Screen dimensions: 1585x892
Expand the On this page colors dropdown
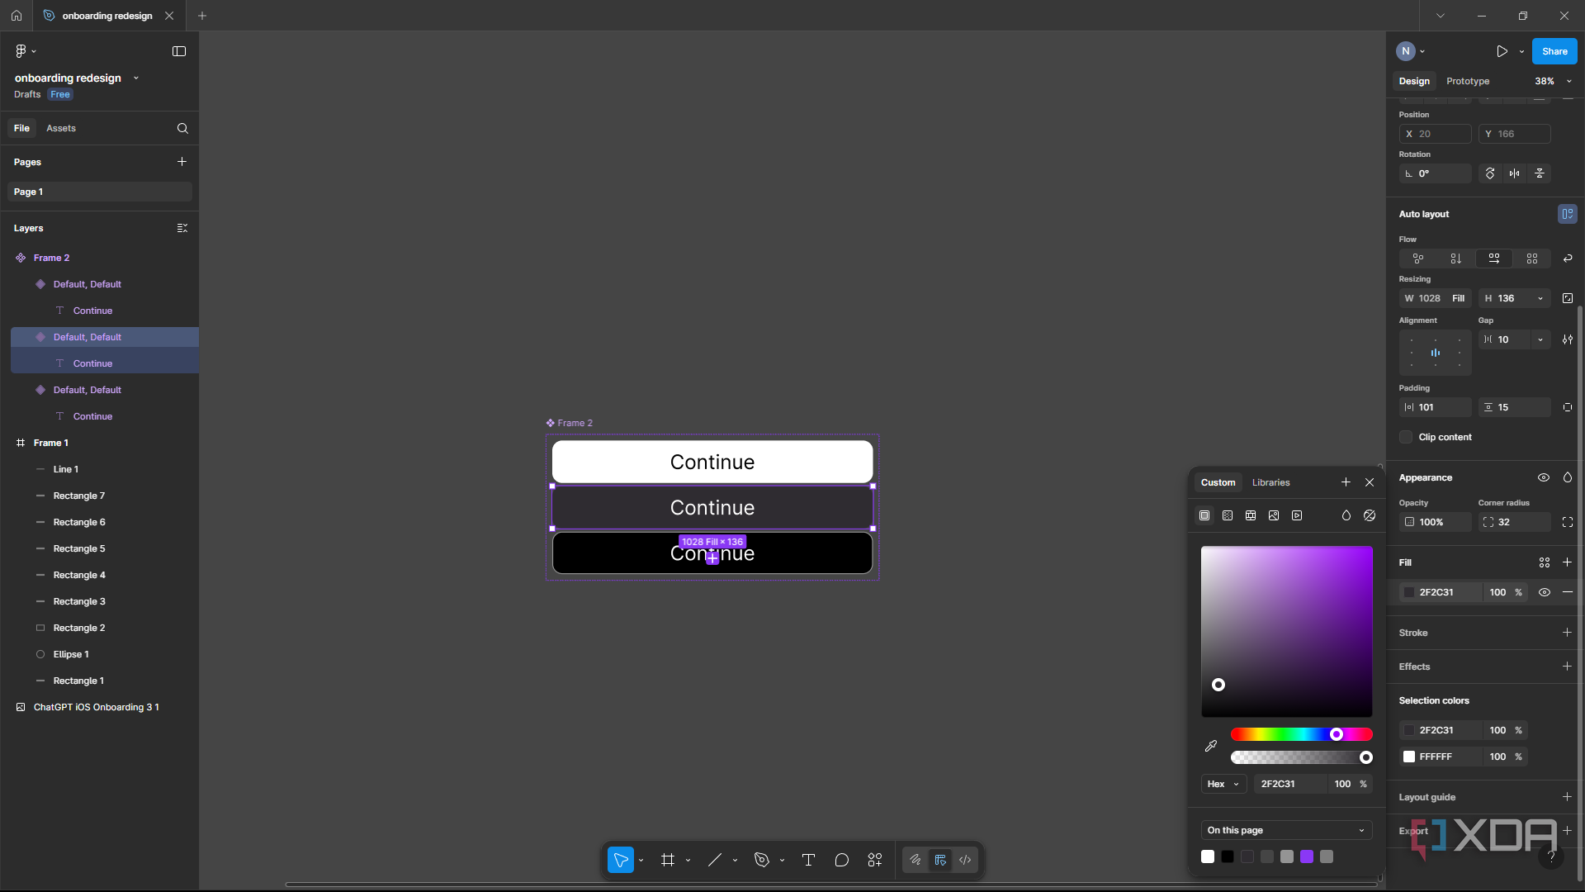[1286, 830]
